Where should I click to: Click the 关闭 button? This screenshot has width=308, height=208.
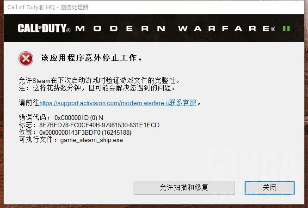point(270,188)
